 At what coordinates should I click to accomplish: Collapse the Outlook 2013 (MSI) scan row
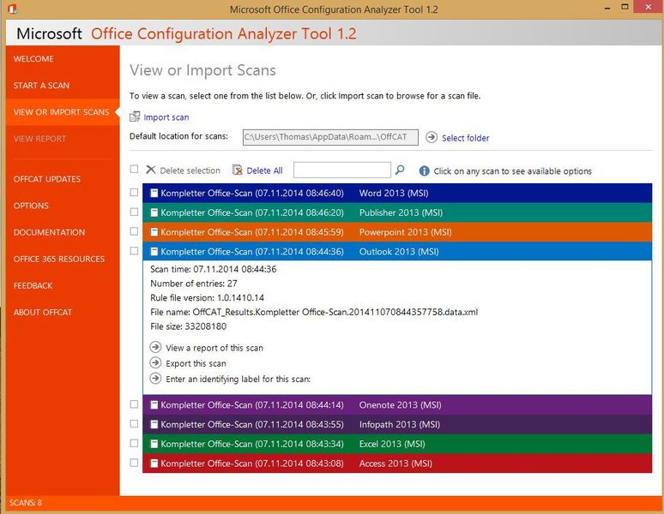pos(397,252)
